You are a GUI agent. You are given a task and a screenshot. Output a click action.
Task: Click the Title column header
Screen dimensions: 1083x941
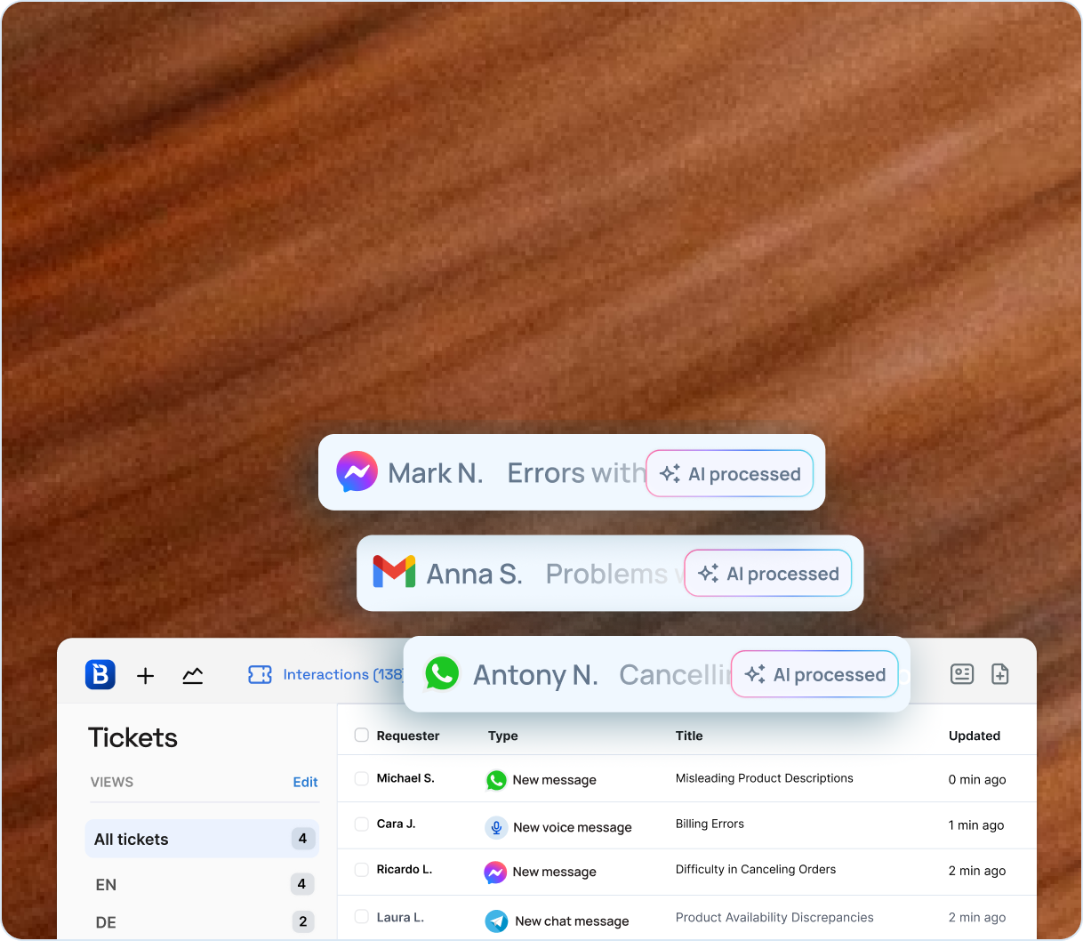point(689,736)
